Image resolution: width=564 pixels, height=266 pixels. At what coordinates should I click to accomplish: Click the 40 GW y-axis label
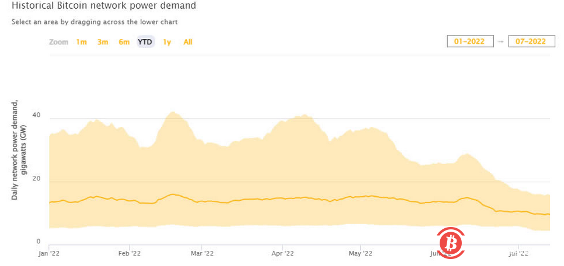pos(36,115)
